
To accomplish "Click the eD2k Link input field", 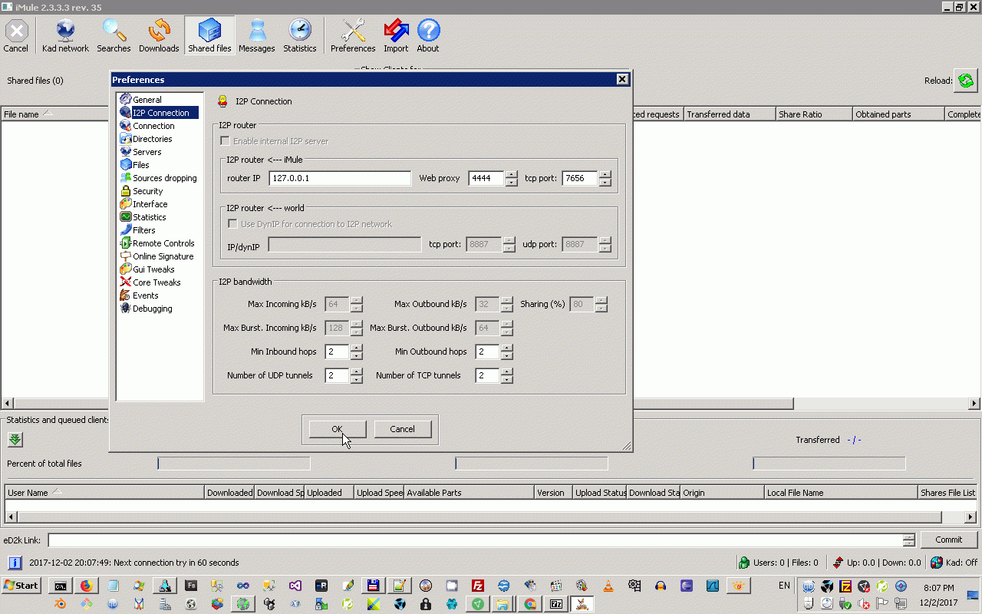I will (476, 540).
